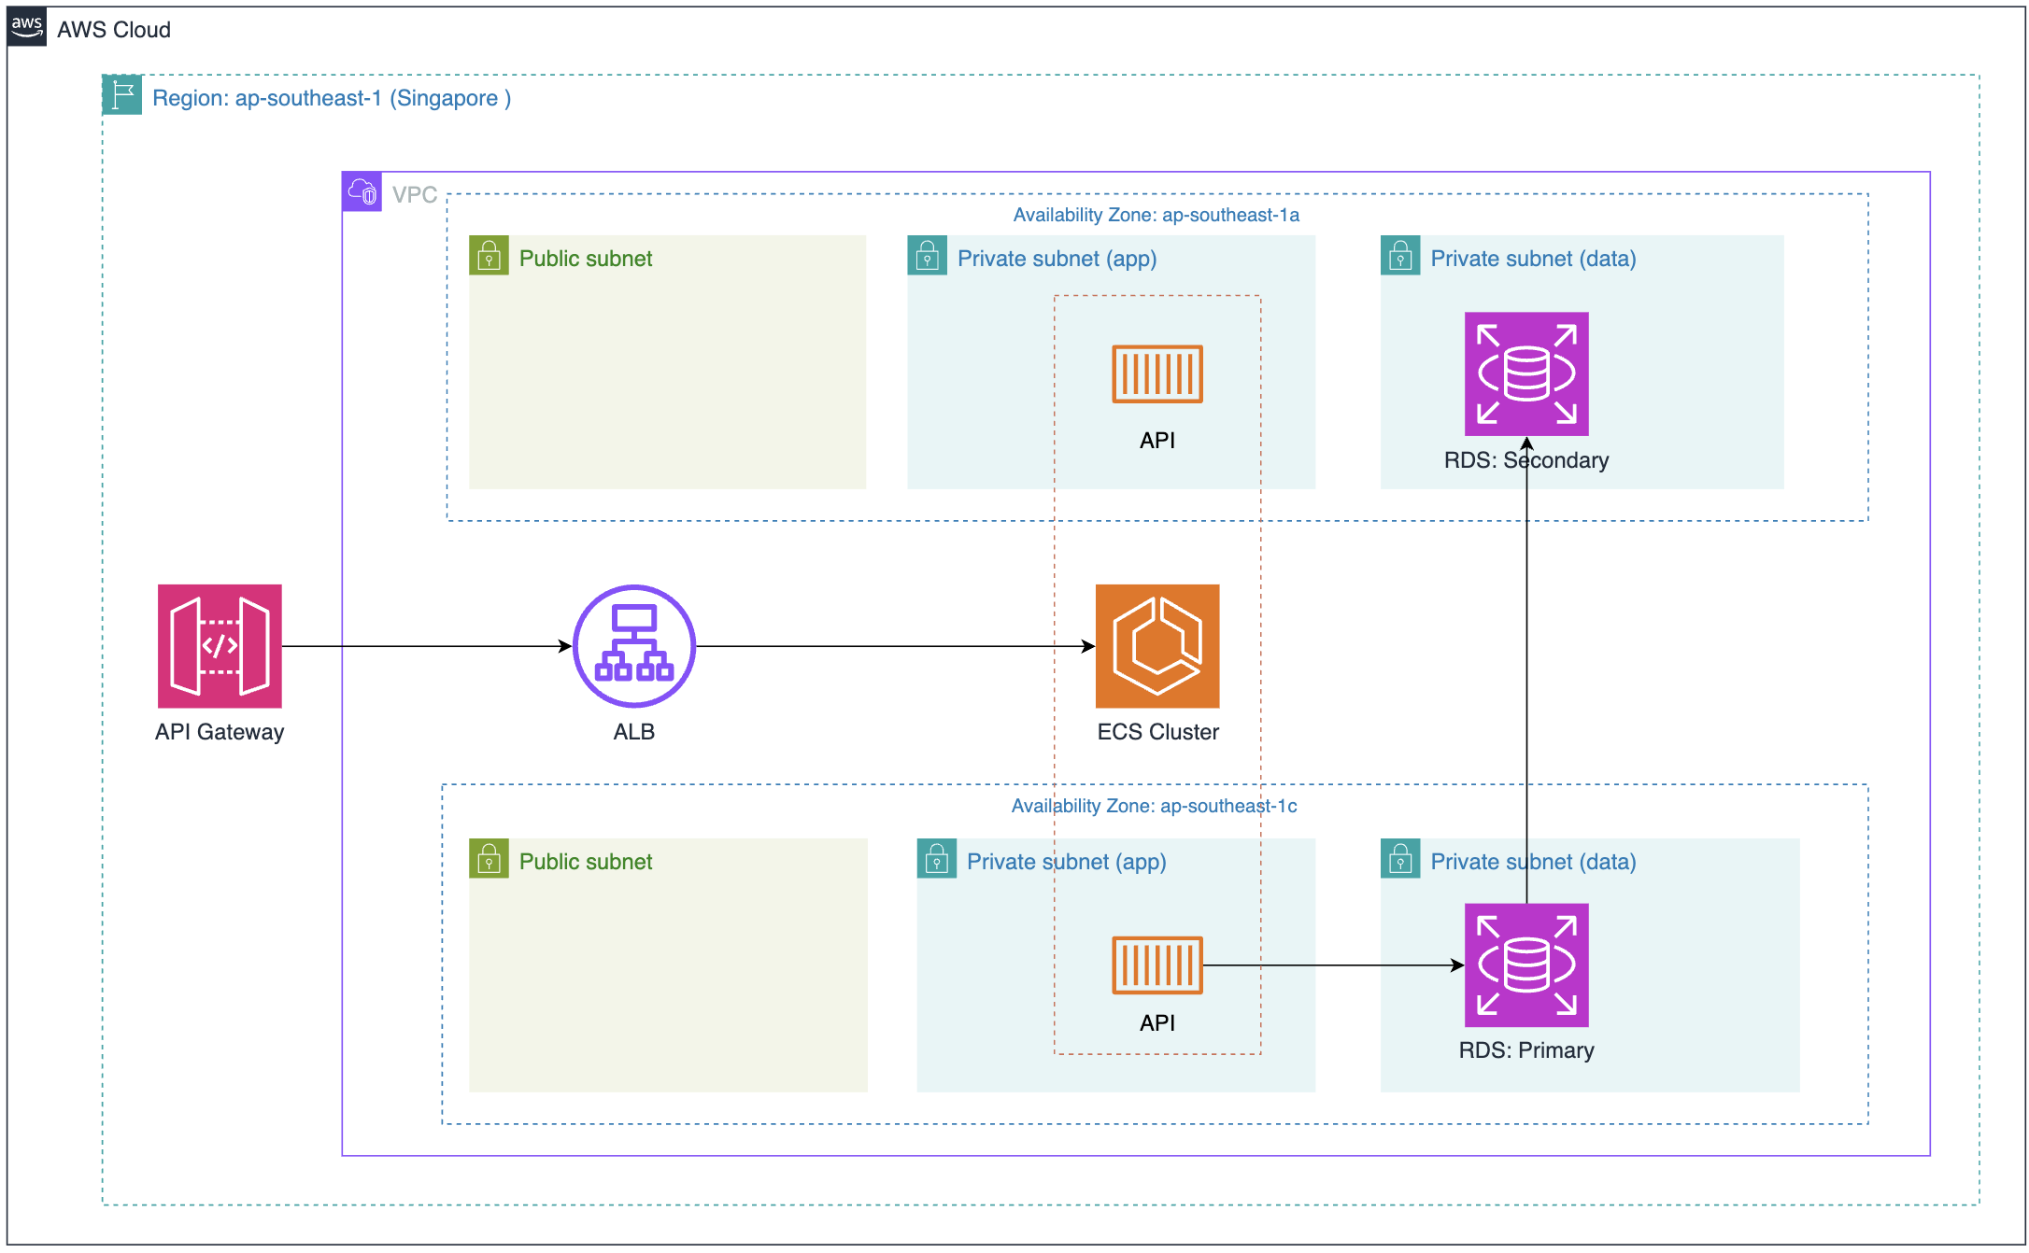Click the ECS Cluster text label
The height and width of the screenshot is (1253, 2029).
click(x=1157, y=732)
